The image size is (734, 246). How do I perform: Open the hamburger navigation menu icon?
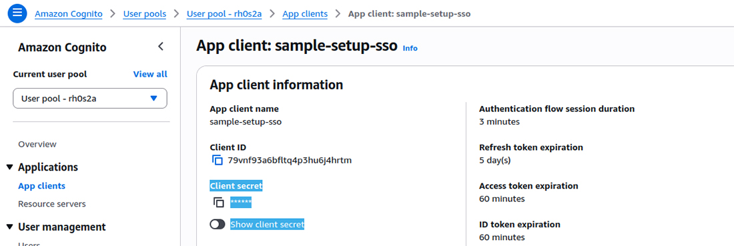point(17,13)
